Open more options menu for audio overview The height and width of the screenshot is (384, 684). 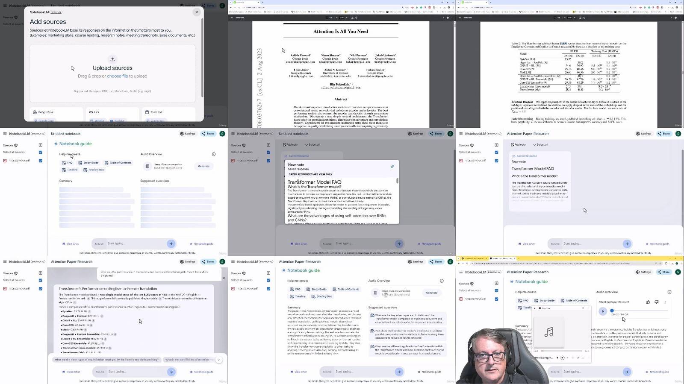(665, 302)
